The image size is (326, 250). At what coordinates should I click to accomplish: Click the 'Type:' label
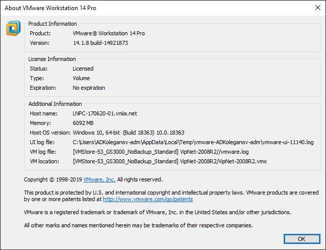[37, 78]
